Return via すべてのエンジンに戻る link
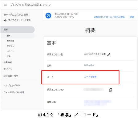This screenshot has height=121, width=138. 19,20
